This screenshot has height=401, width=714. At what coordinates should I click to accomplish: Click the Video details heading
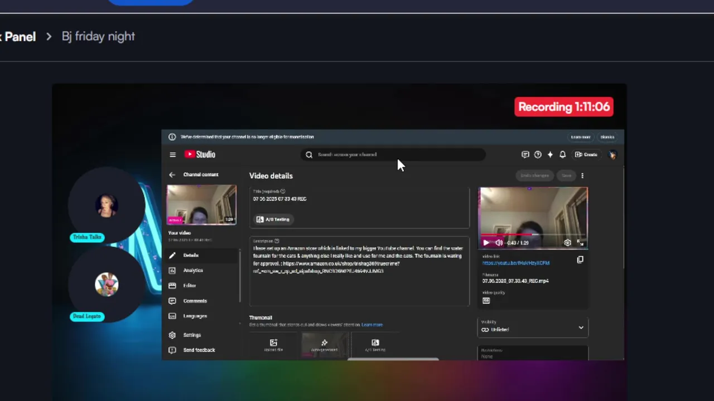pos(271,175)
